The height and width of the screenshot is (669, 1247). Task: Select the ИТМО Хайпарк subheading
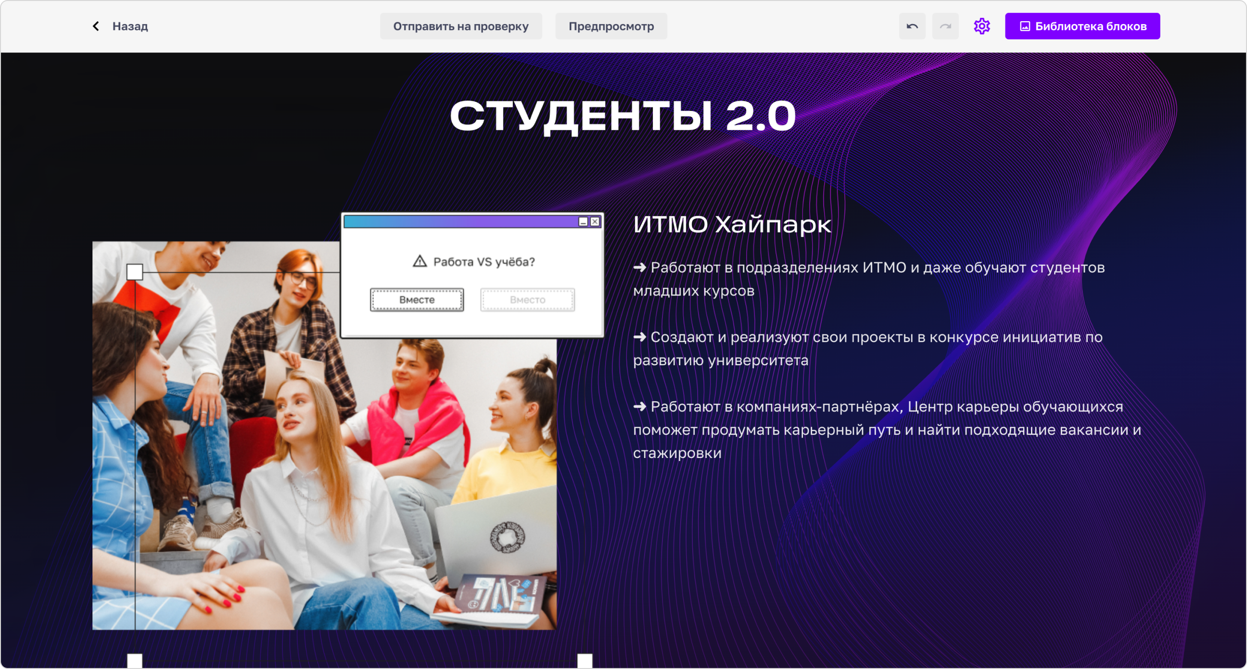pyautogui.click(x=732, y=224)
